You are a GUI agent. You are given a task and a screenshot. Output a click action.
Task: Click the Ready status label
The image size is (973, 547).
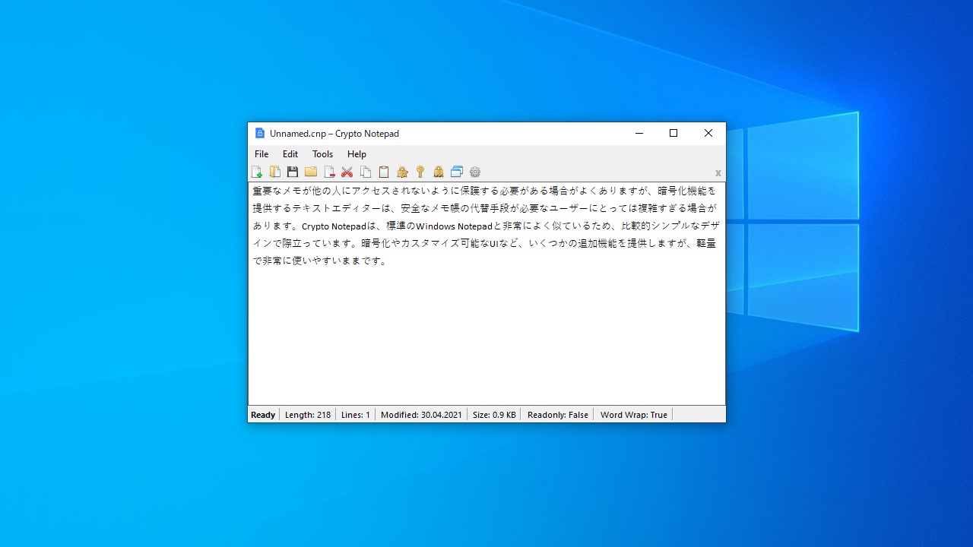(x=263, y=415)
